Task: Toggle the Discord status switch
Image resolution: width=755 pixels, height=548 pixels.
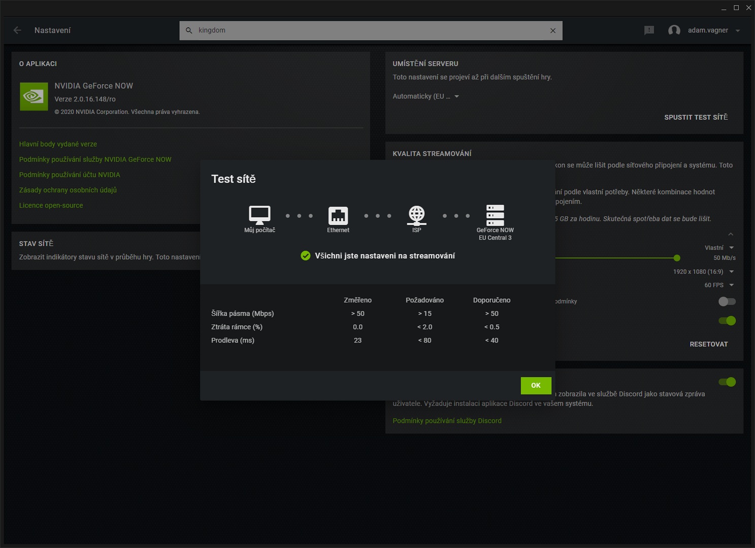Action: click(x=727, y=382)
